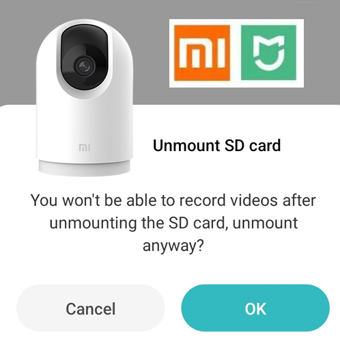Click Cancel to keep SD card mounted
Screen dimensions: 340x346
coord(91,308)
